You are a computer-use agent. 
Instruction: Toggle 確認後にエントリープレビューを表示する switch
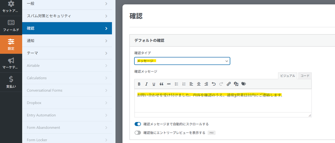tap(138, 133)
